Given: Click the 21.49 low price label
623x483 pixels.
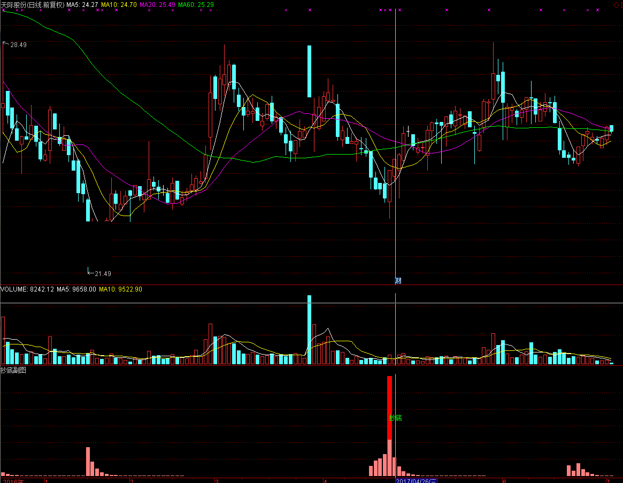Looking at the screenshot, I should pos(103,273).
